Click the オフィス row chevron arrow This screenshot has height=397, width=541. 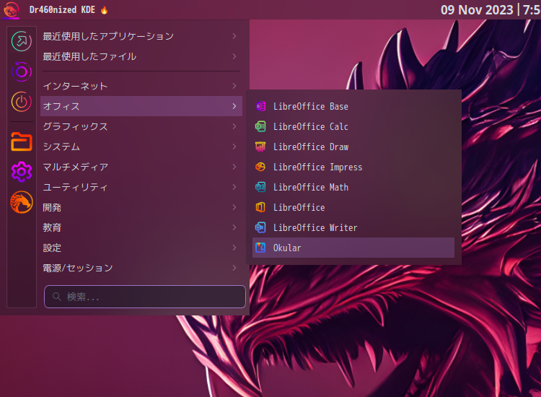point(234,106)
